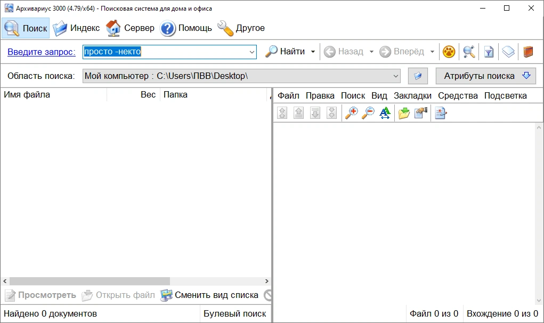544x323 pixels.
Task: Click the document with hand icon
Action: (x=421, y=113)
